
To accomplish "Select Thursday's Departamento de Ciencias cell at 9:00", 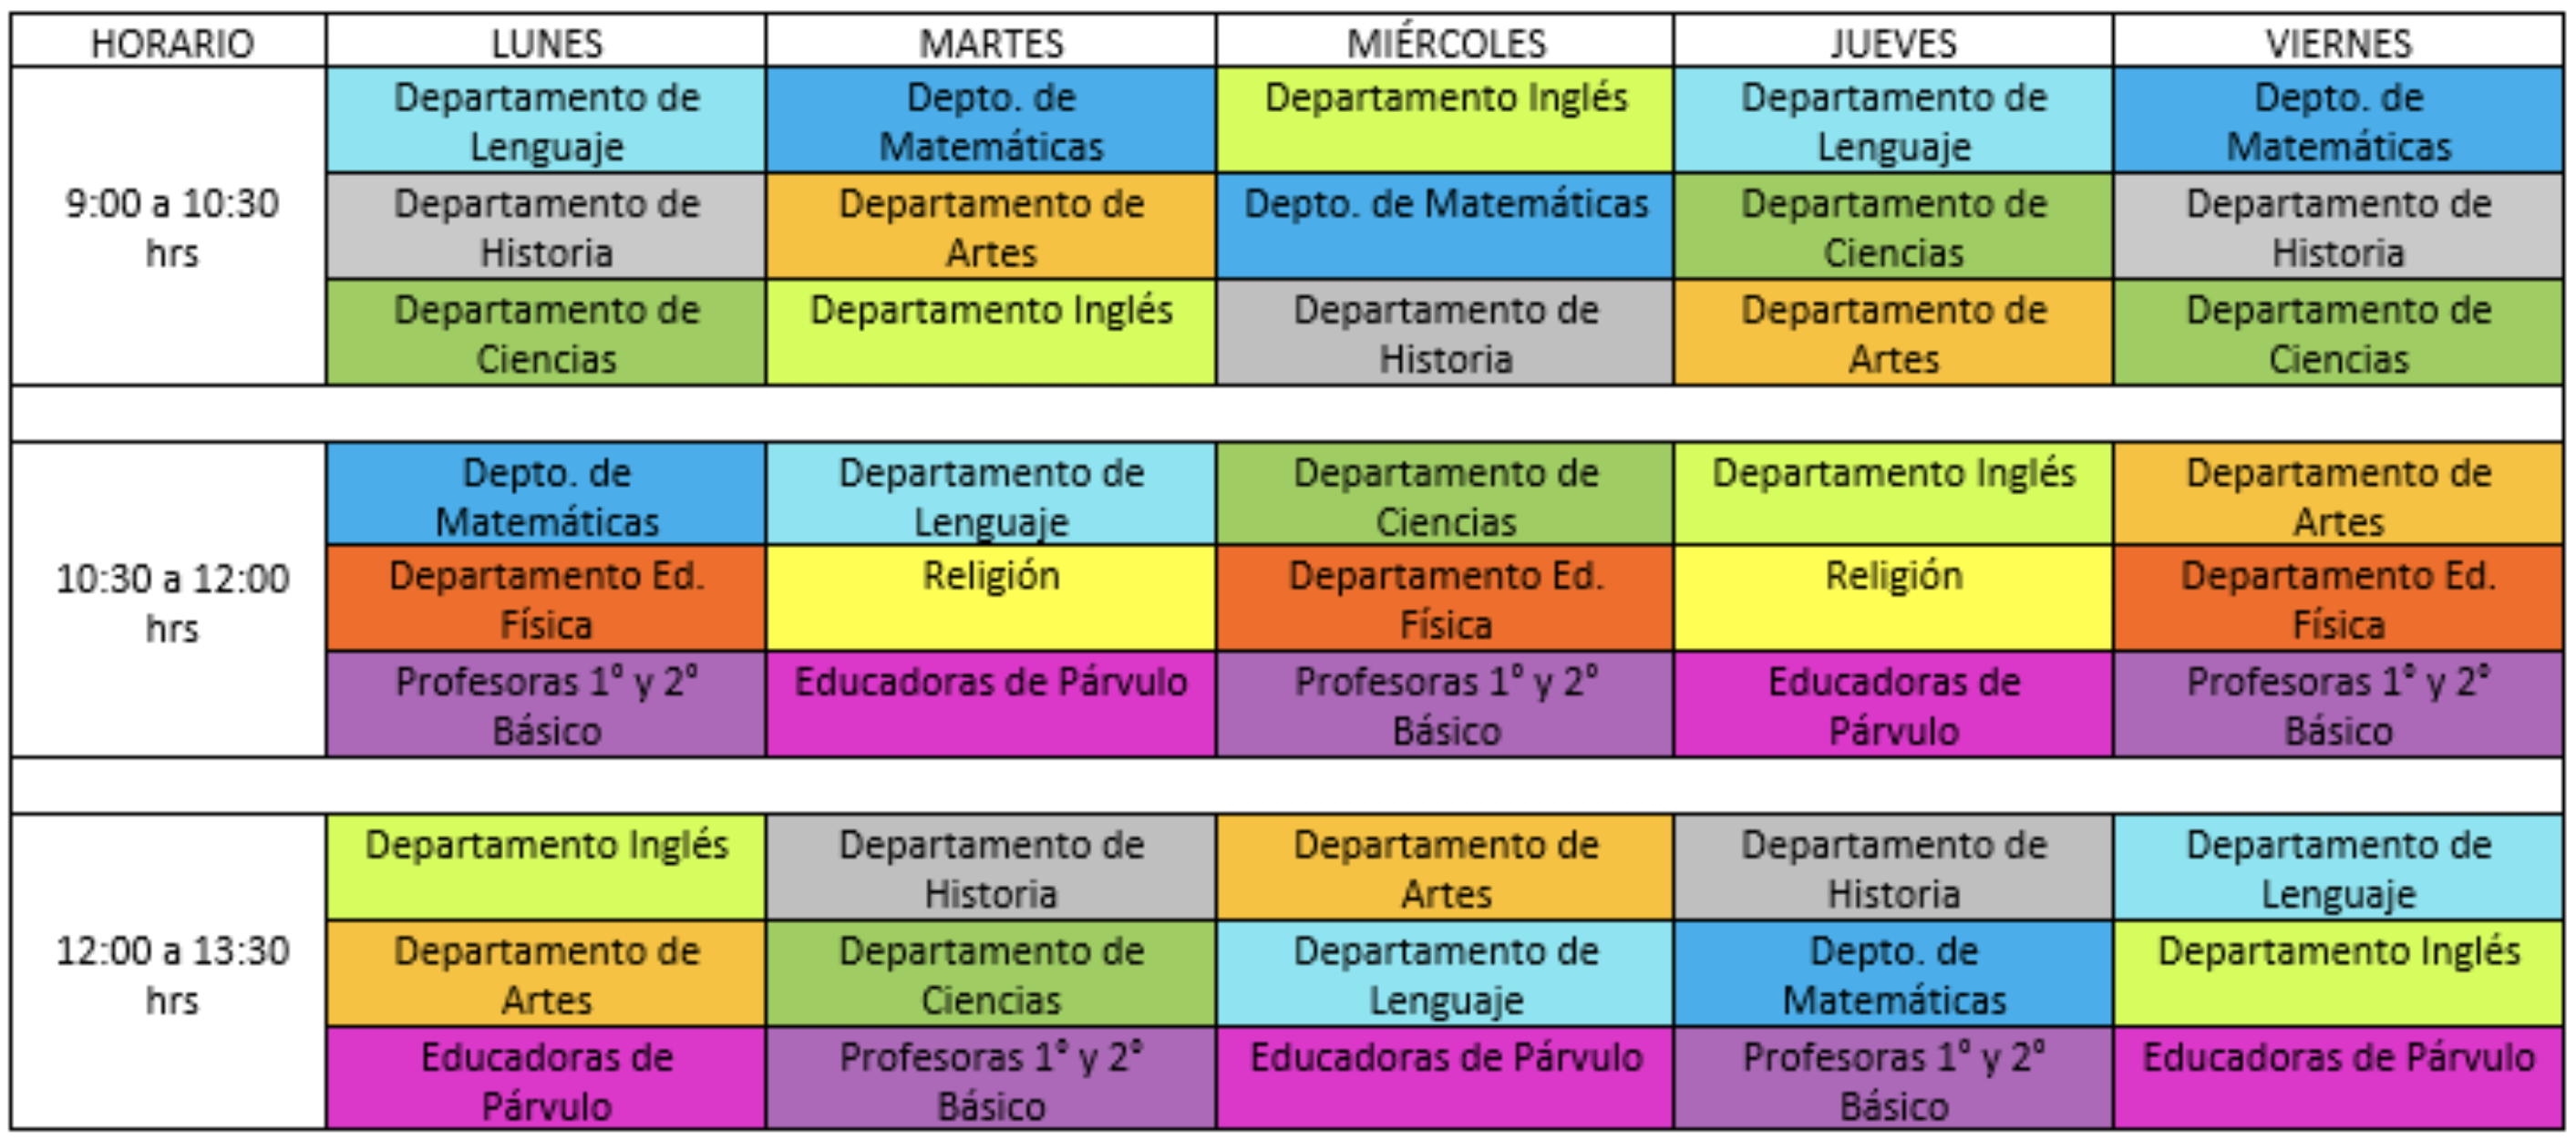I will 1893,227.
